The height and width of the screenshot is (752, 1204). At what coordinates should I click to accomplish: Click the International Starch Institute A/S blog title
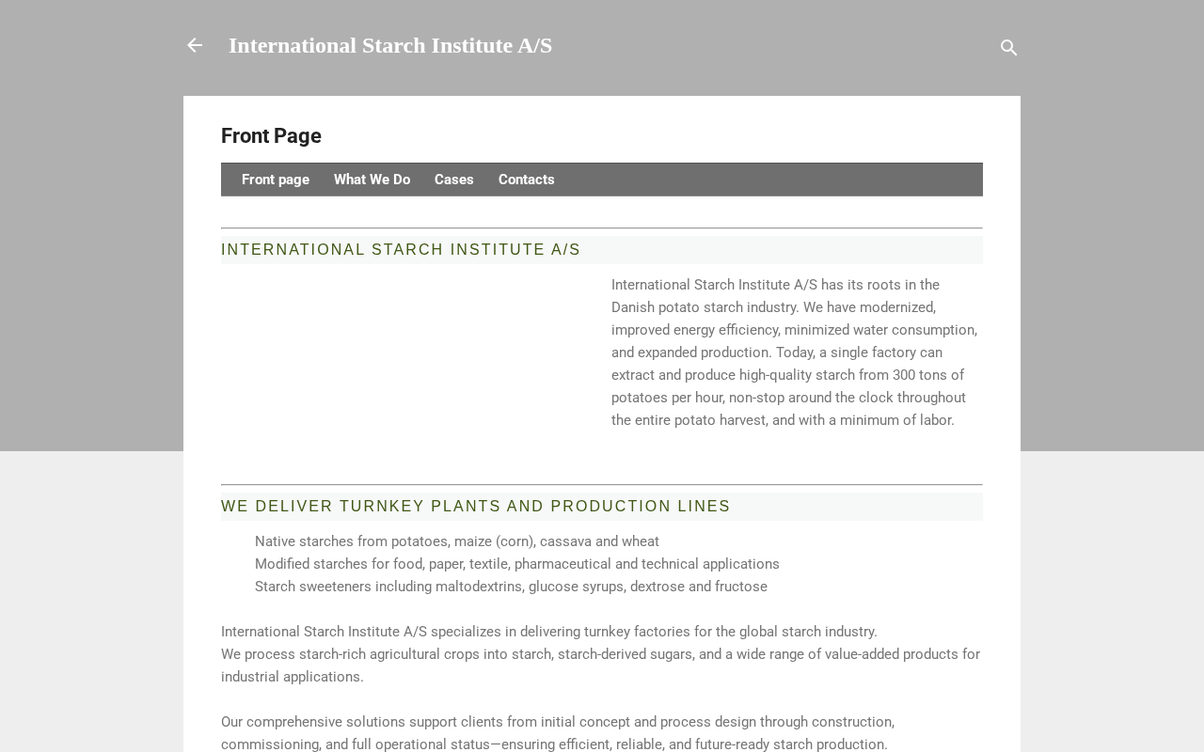(389, 45)
